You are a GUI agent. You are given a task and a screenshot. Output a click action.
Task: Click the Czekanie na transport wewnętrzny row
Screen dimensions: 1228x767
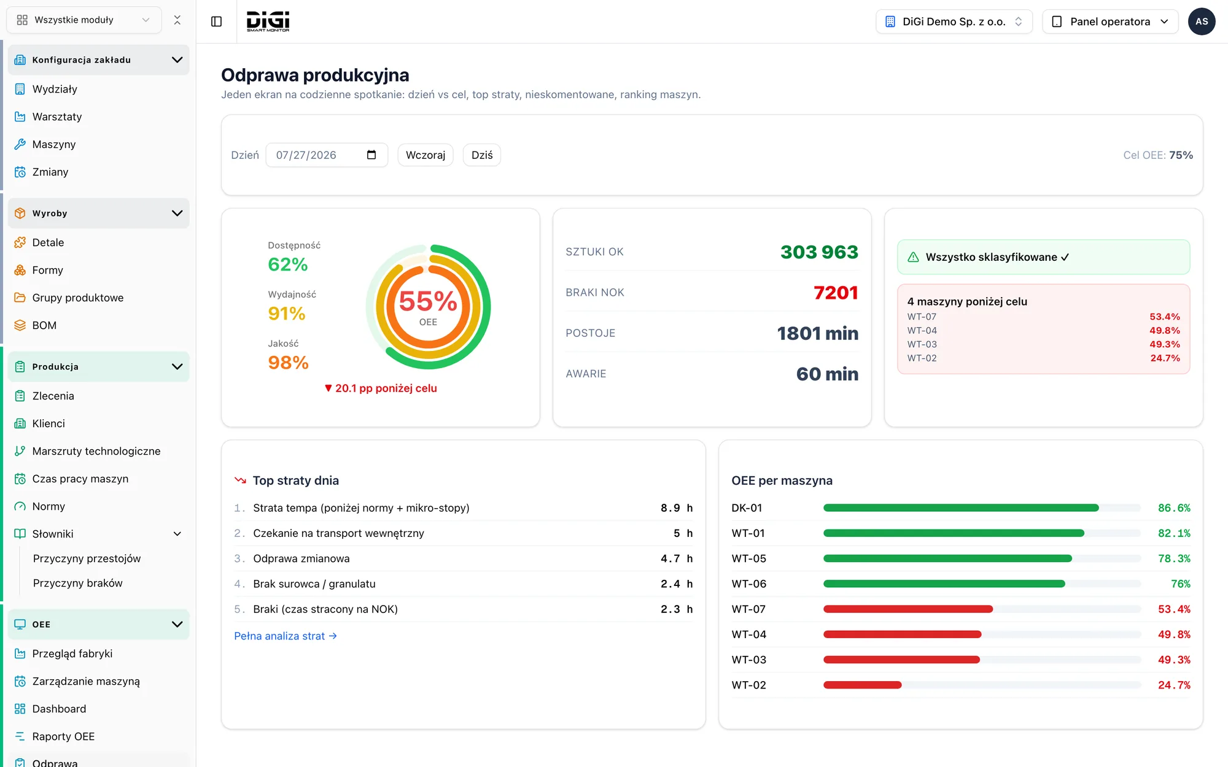point(464,533)
